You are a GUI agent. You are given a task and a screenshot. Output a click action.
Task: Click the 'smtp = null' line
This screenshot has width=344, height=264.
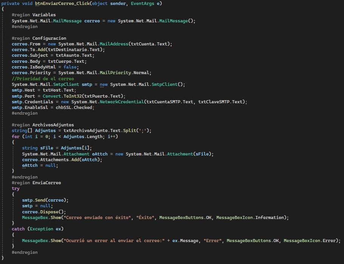tap(37, 206)
